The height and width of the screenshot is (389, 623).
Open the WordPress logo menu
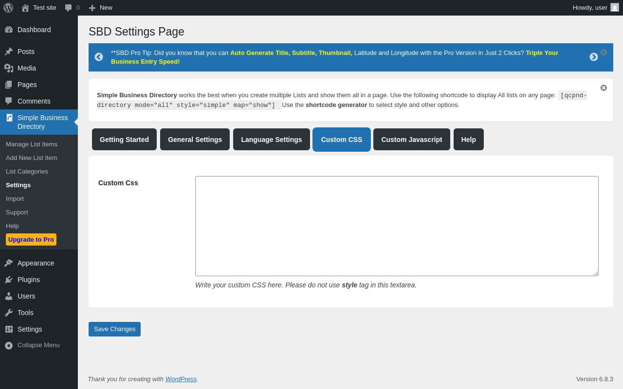(8, 8)
